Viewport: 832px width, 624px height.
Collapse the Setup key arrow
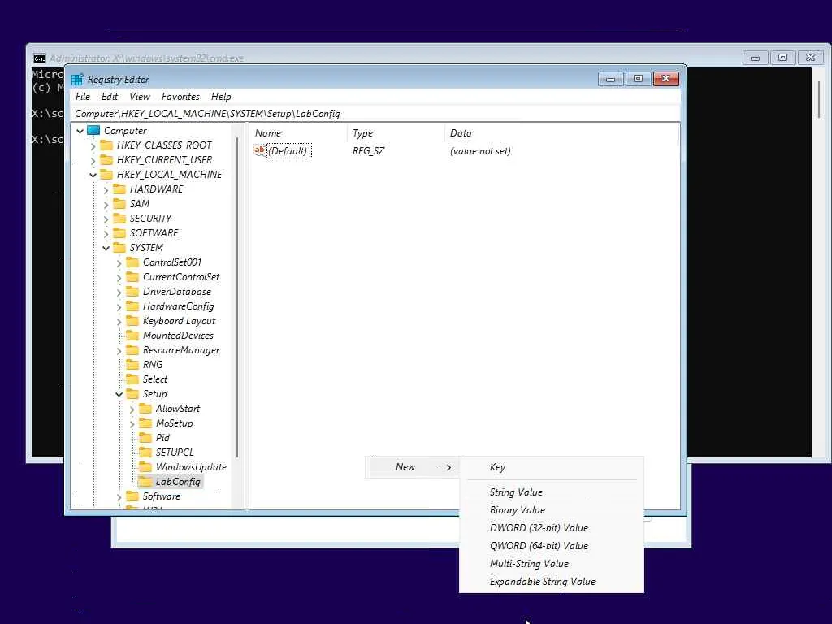click(x=119, y=394)
